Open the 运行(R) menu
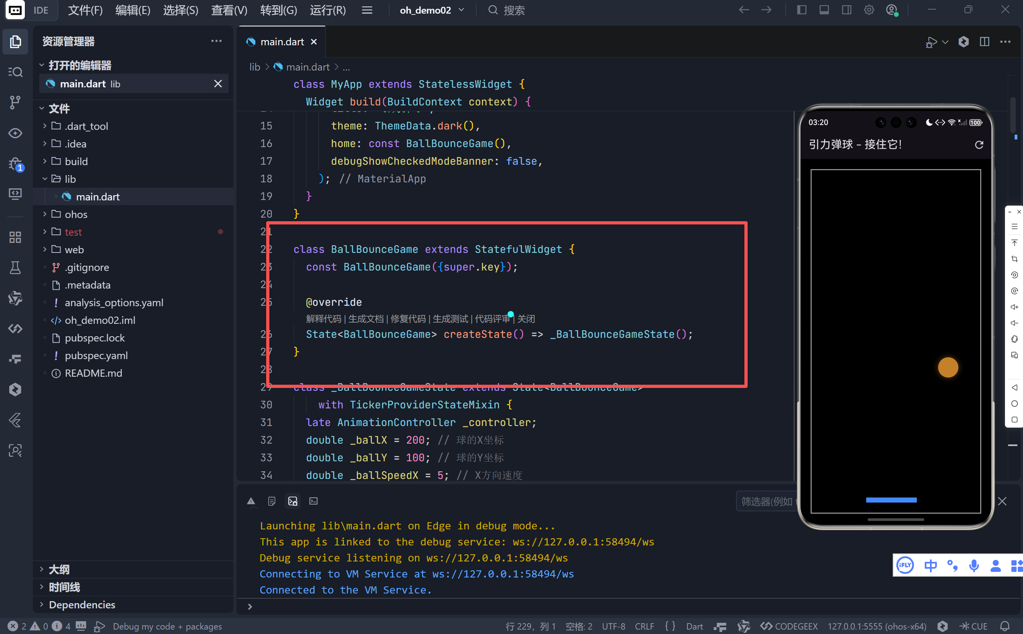The width and height of the screenshot is (1023, 634). [328, 10]
